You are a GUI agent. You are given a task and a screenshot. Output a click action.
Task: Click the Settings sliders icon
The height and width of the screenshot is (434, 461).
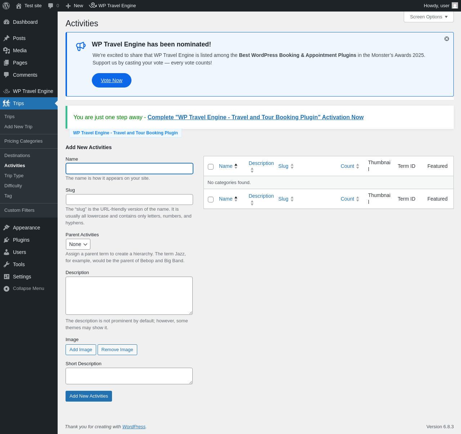tap(6, 277)
